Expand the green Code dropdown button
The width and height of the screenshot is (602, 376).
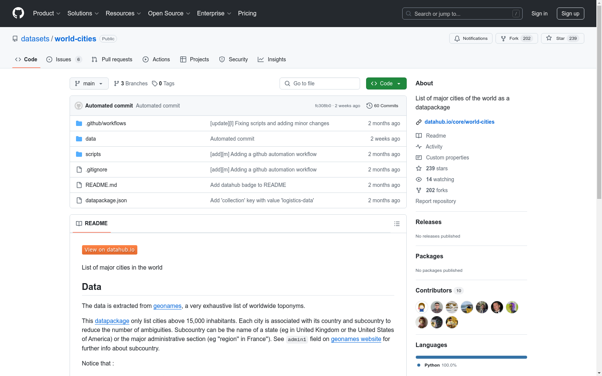[x=386, y=83]
